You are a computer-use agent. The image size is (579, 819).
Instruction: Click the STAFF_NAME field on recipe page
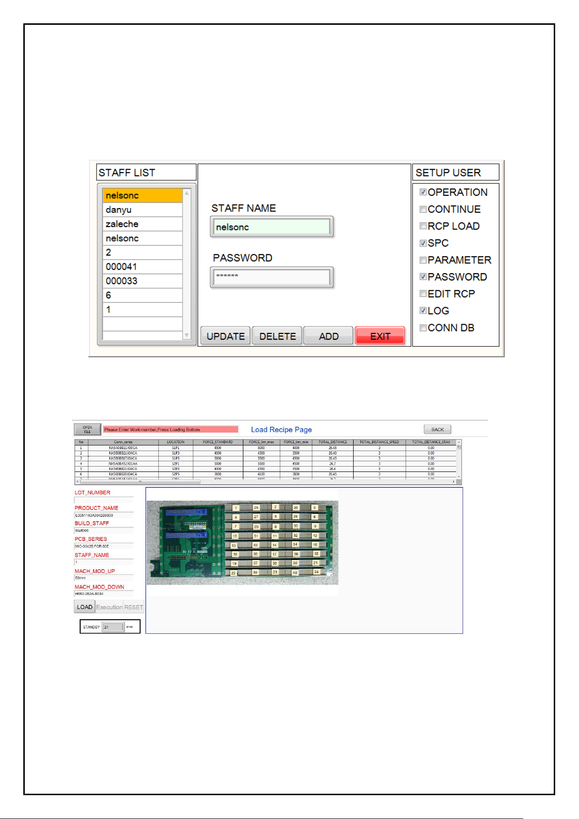point(103,562)
